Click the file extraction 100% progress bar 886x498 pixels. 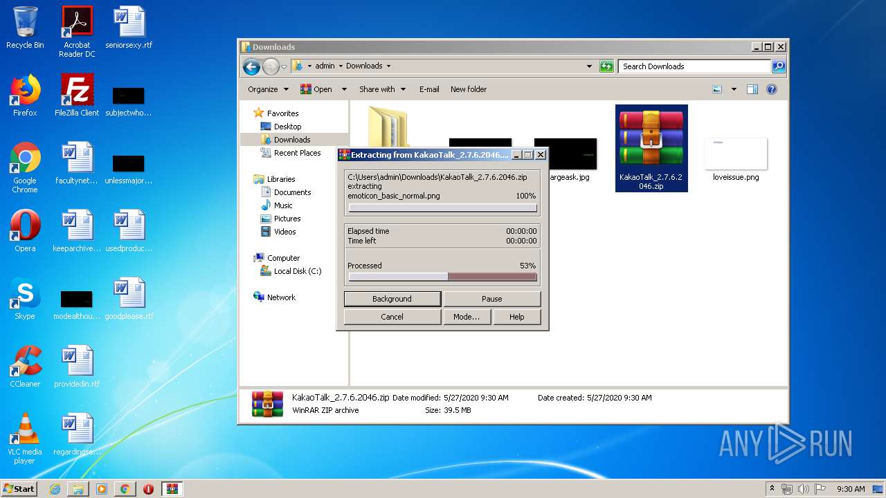[x=443, y=207]
